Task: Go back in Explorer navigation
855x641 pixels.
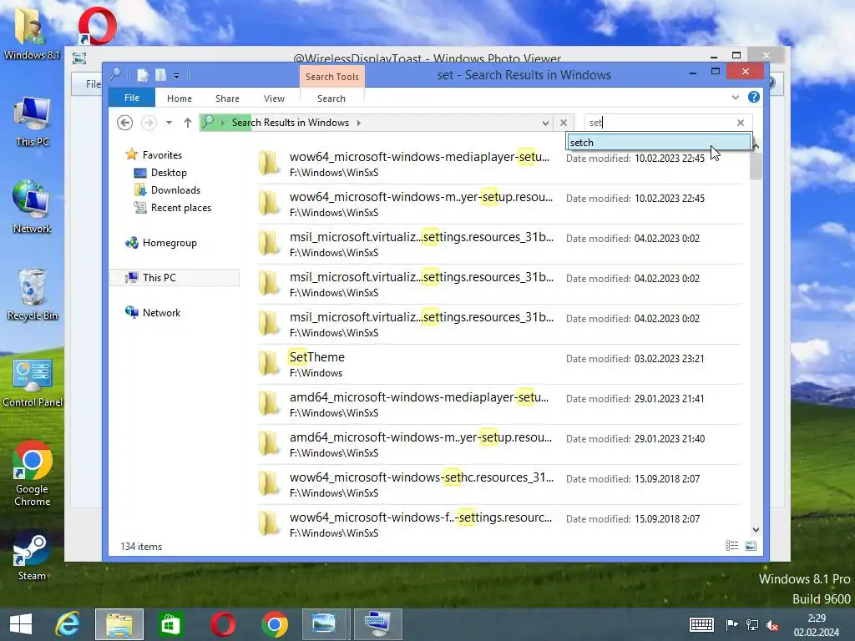Action: coord(125,123)
